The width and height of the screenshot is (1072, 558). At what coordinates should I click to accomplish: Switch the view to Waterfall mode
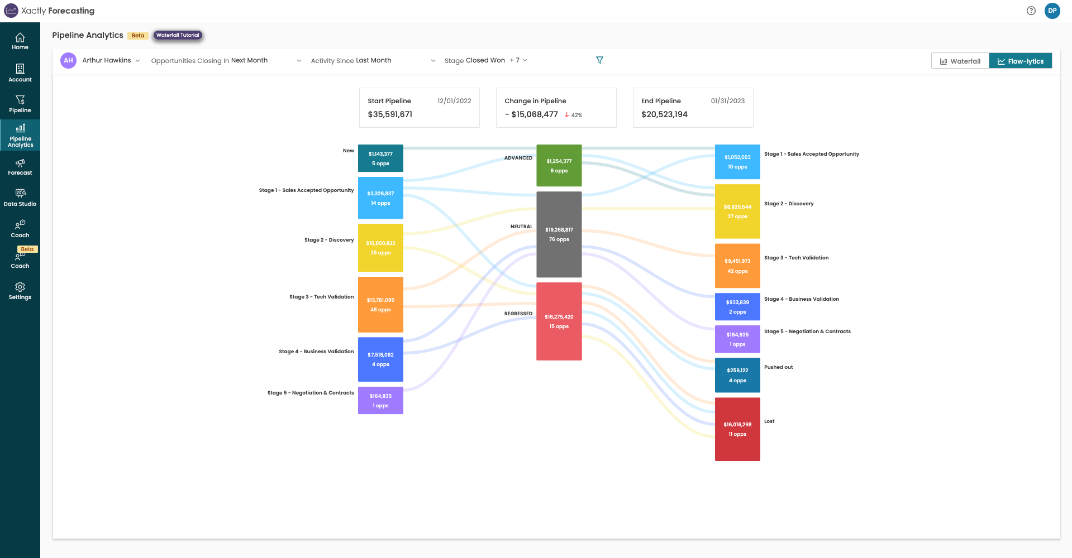[960, 60]
